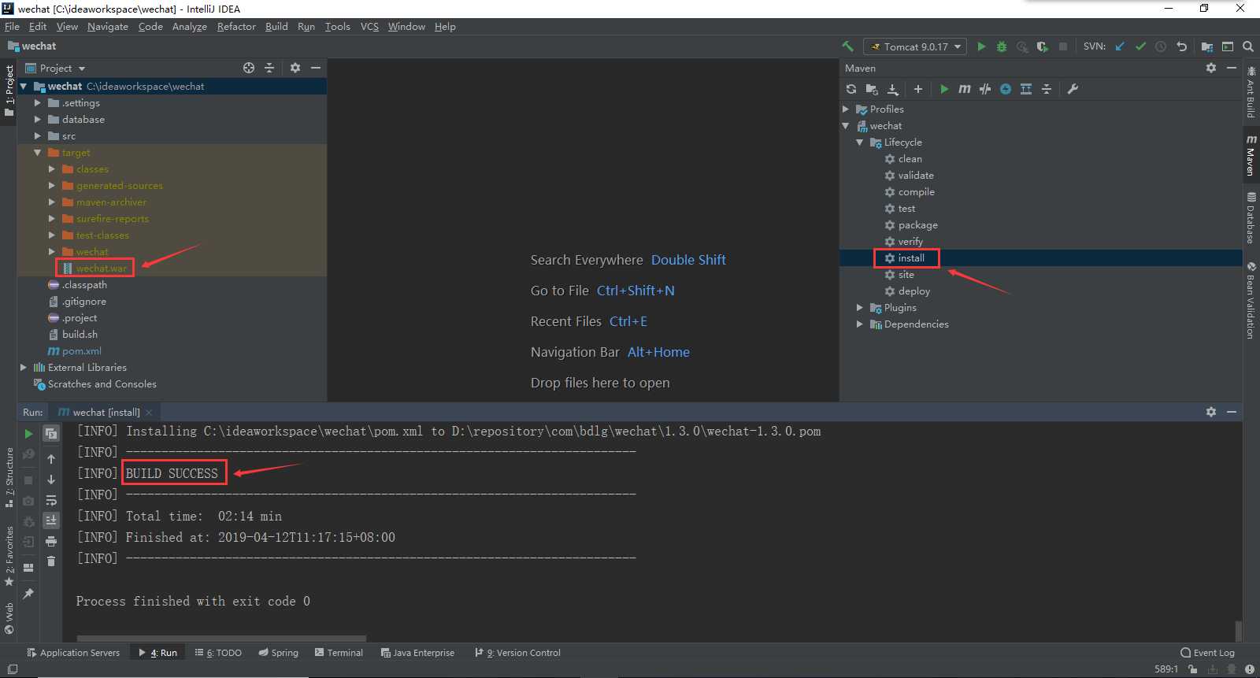Open the Navigate menu
This screenshot has height=678, width=1260.
point(108,27)
